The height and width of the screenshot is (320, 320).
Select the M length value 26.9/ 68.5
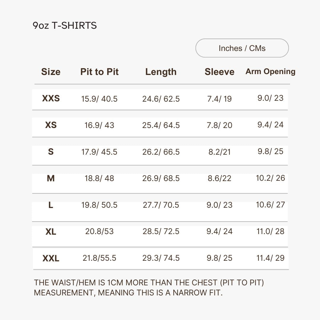[x=161, y=178]
